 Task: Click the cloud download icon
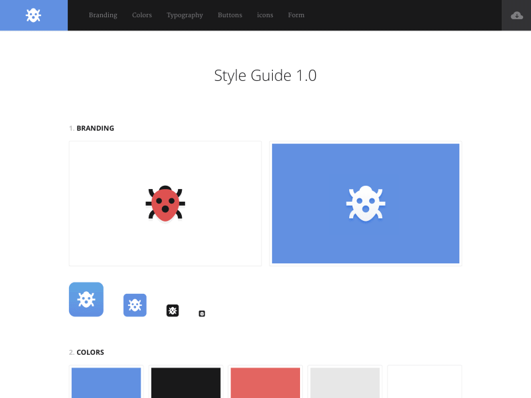[x=516, y=15]
